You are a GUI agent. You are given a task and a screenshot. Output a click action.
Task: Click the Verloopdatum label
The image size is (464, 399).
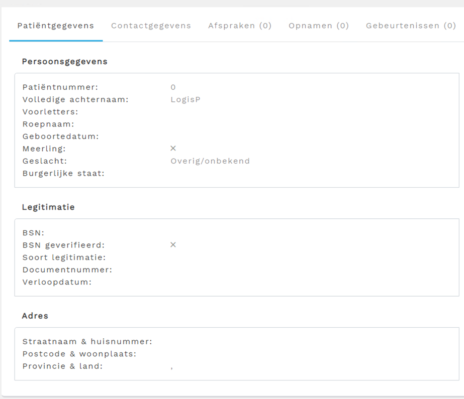pos(57,282)
